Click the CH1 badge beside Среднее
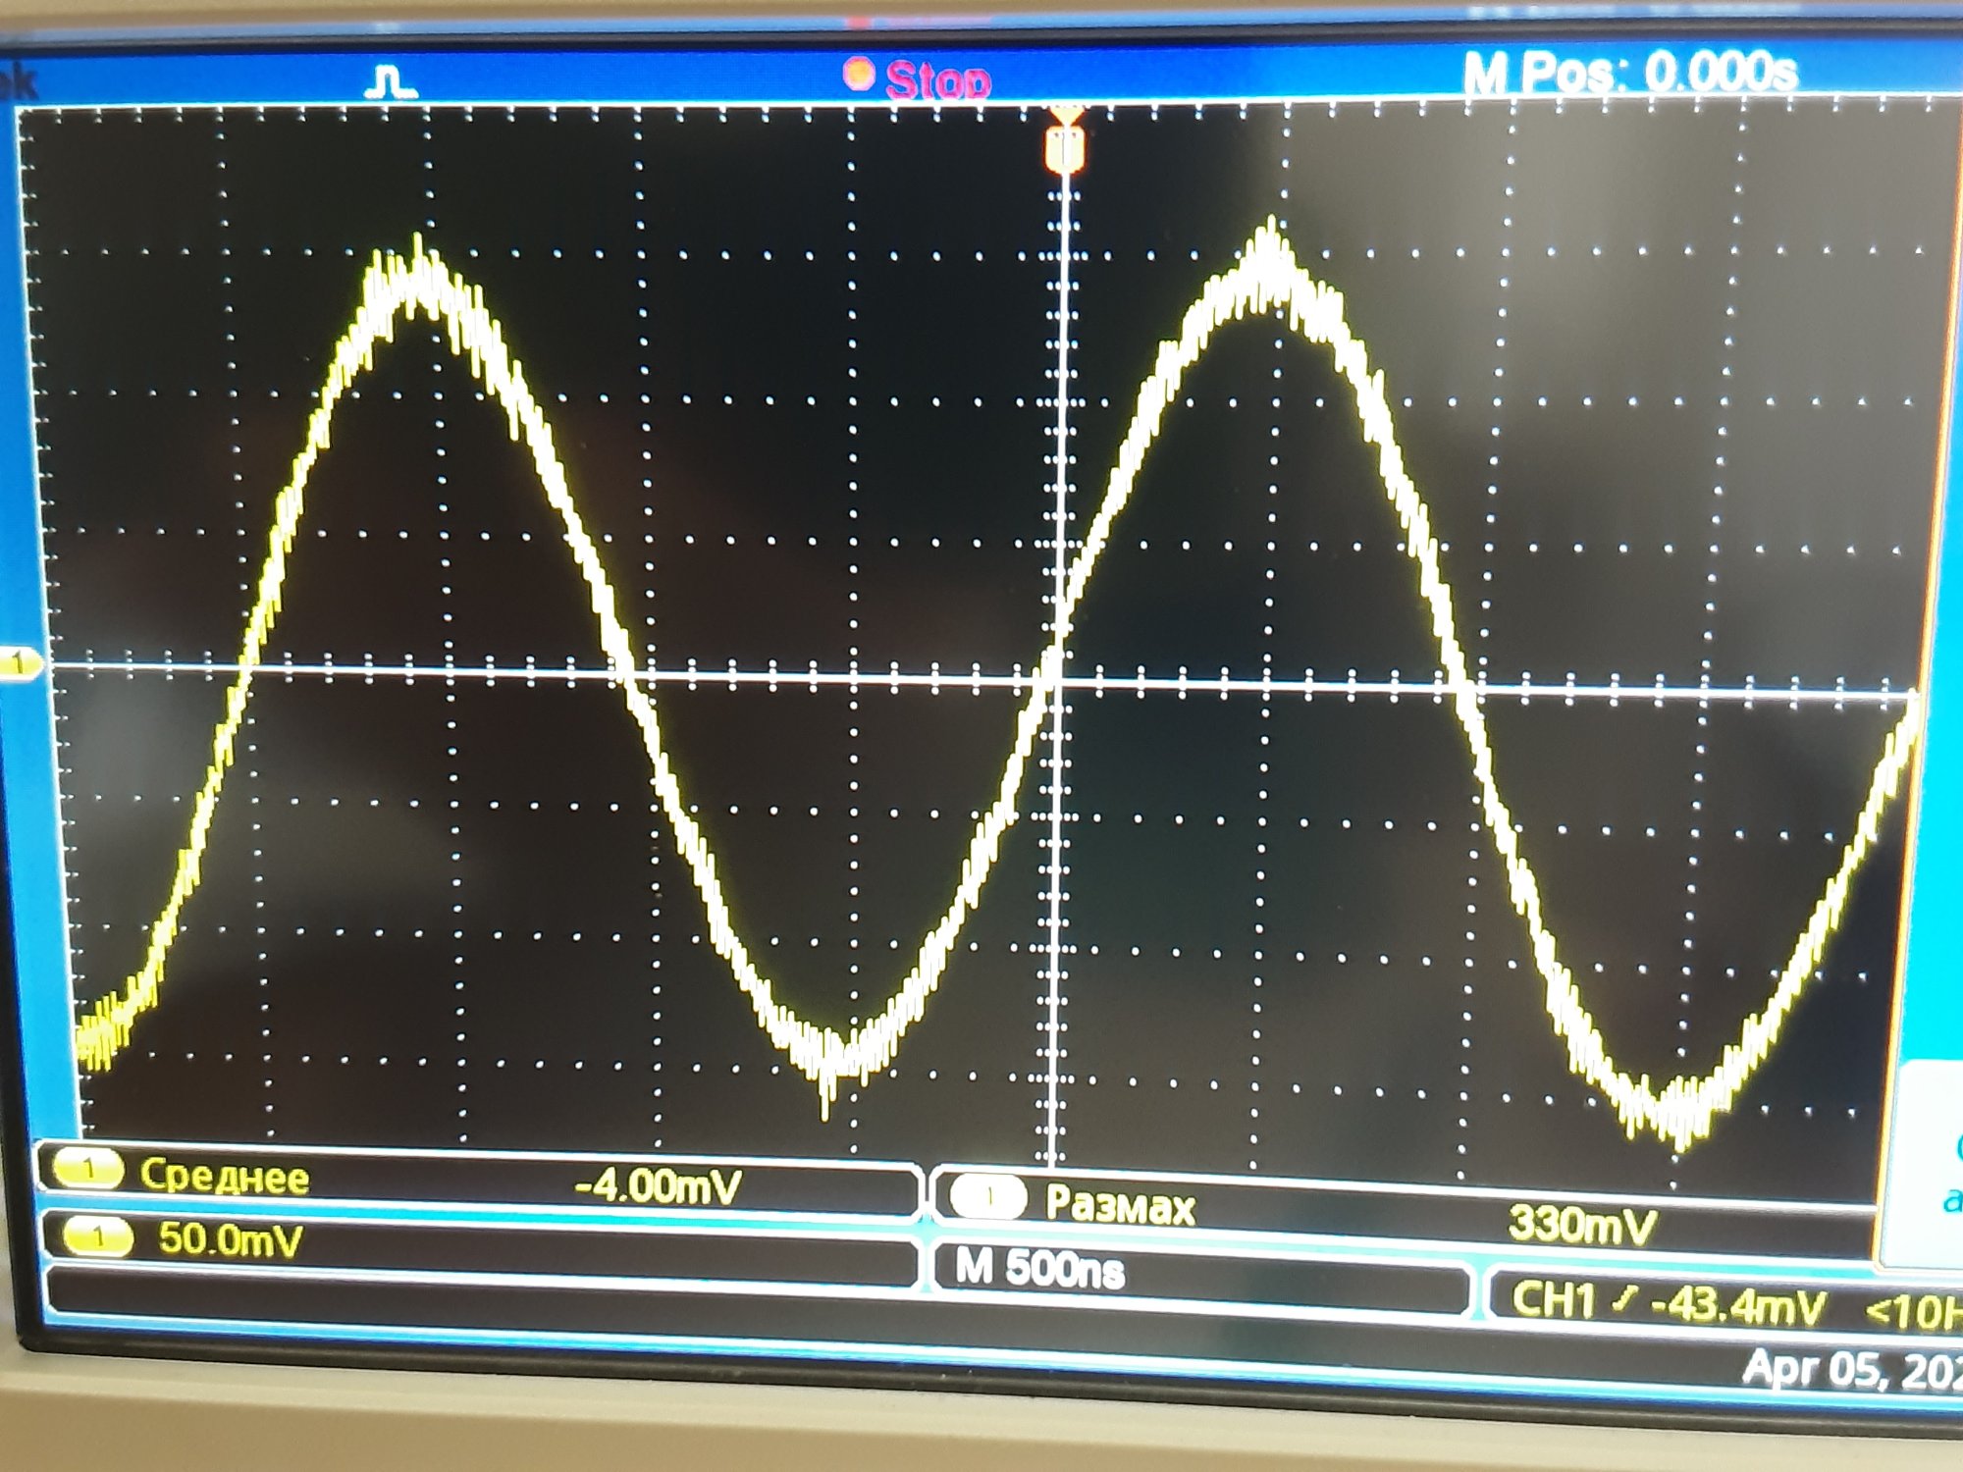This screenshot has height=1472, width=1963. click(x=88, y=1170)
